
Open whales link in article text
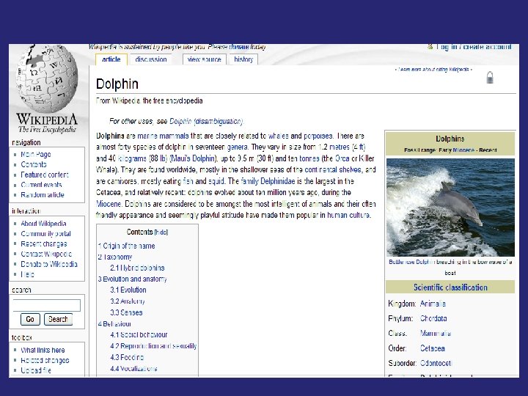click(x=278, y=136)
